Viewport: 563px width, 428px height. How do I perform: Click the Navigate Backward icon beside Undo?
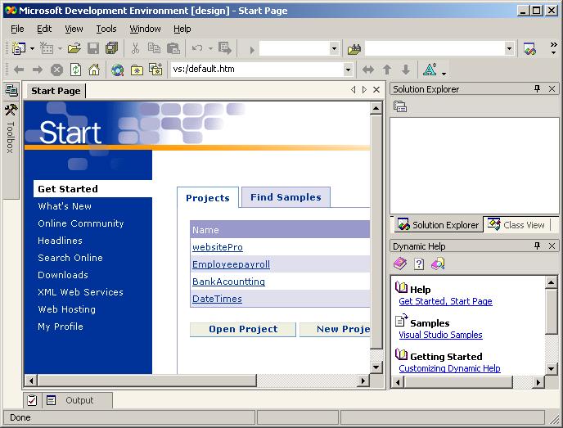(x=225, y=48)
